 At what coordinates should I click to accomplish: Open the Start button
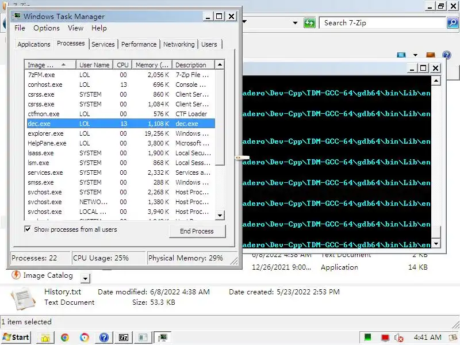17,338
